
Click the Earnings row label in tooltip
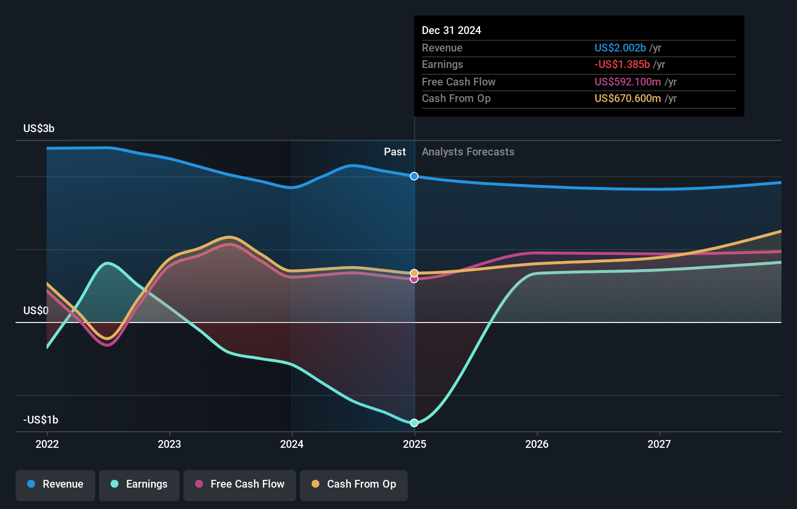(x=442, y=64)
